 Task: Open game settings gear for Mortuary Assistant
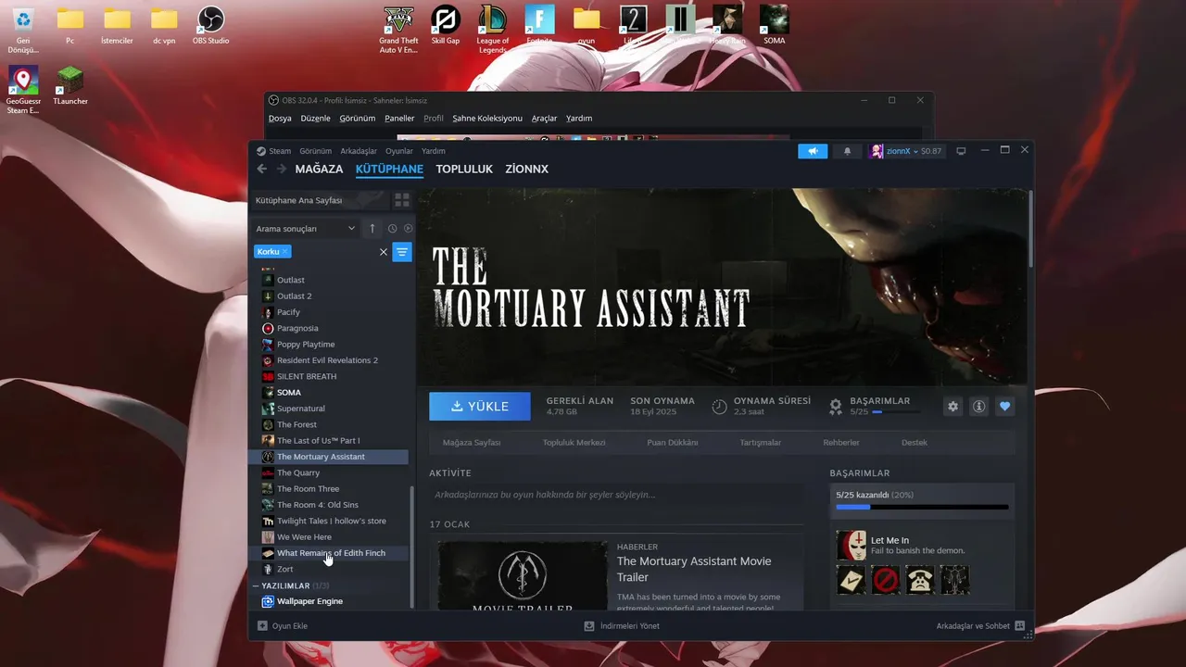click(953, 407)
